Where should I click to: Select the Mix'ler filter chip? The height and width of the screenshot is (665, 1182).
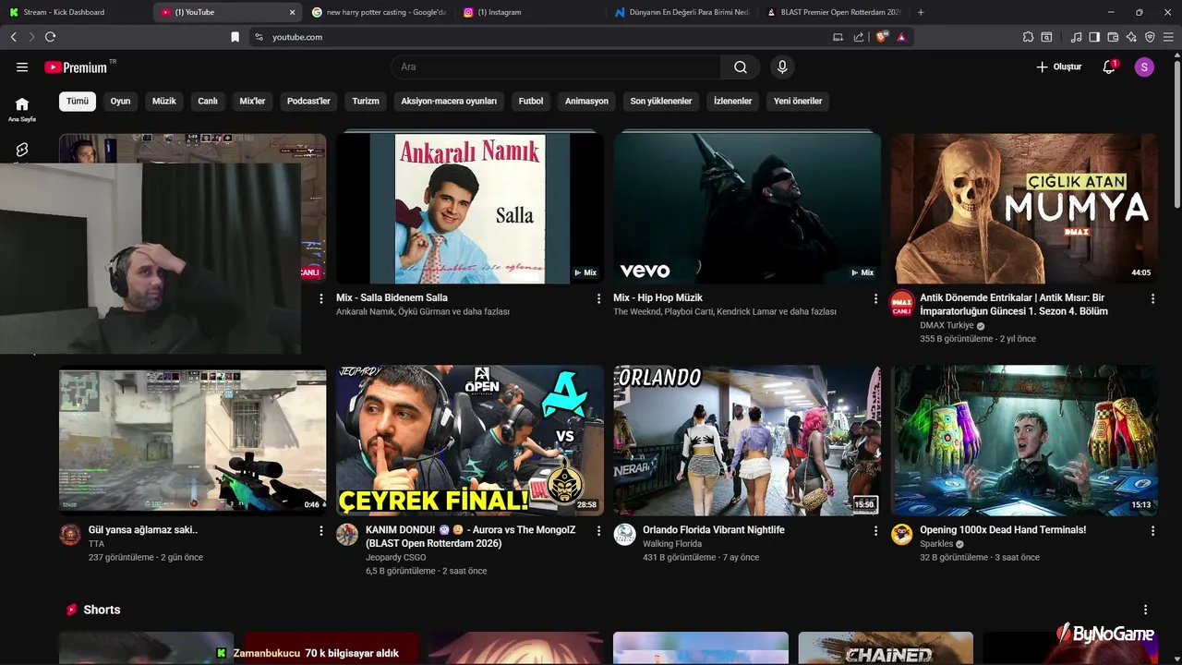(x=252, y=101)
